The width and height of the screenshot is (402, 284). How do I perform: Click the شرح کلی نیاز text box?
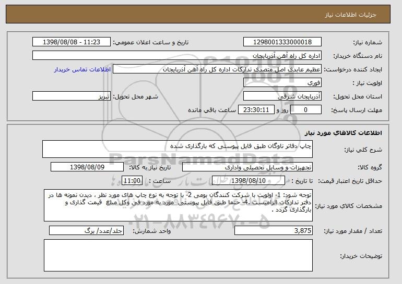[x=178, y=149]
